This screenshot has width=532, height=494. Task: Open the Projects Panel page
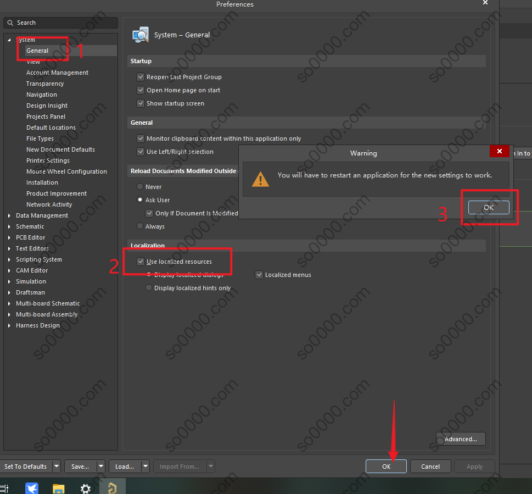[x=46, y=116]
